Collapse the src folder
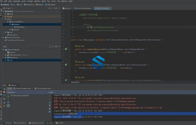This screenshot has height=125, width=196. pyautogui.click(x=6, y=19)
